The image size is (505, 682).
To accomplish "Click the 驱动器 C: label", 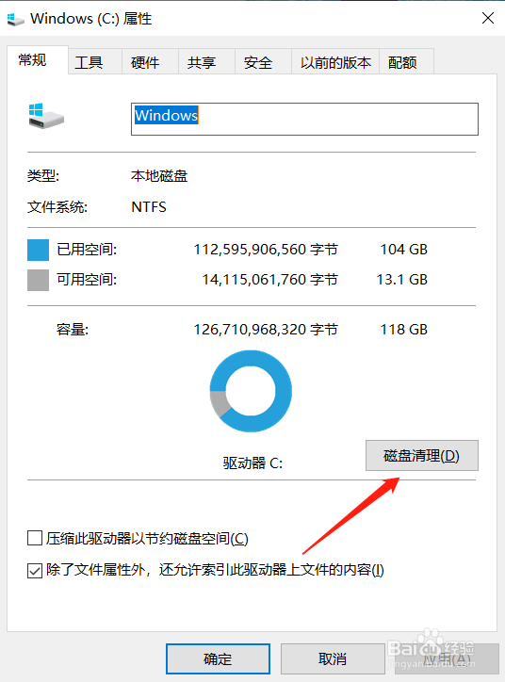I will click(252, 463).
